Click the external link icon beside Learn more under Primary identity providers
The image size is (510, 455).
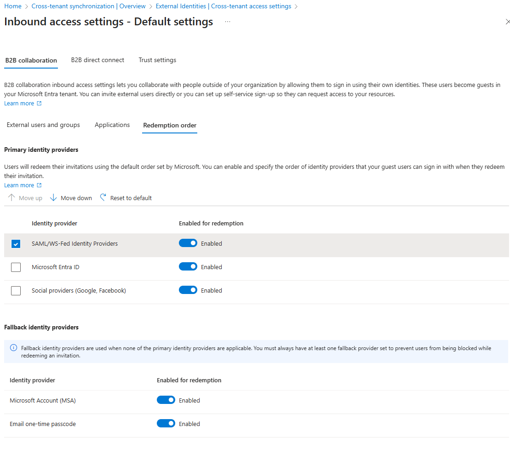[x=39, y=185]
